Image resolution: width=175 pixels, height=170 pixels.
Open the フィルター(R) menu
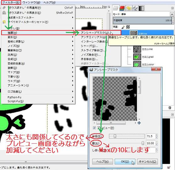coord(11,3)
